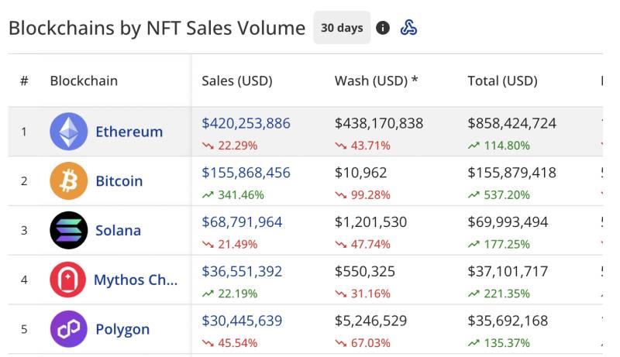Screen dimensions: 620x357
Task: Click the 45.54% sales change for Polygon
Action: pos(229,343)
